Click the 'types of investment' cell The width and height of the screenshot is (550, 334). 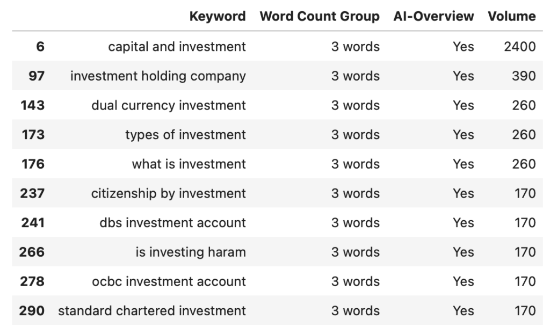tap(185, 135)
